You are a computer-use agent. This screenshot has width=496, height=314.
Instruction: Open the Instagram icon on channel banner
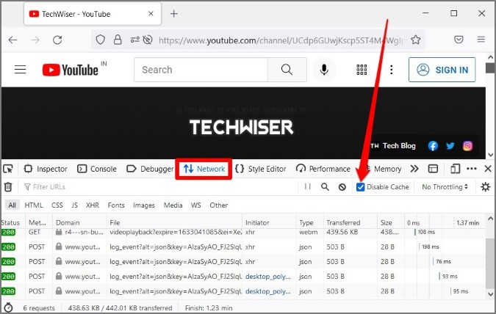(x=467, y=145)
